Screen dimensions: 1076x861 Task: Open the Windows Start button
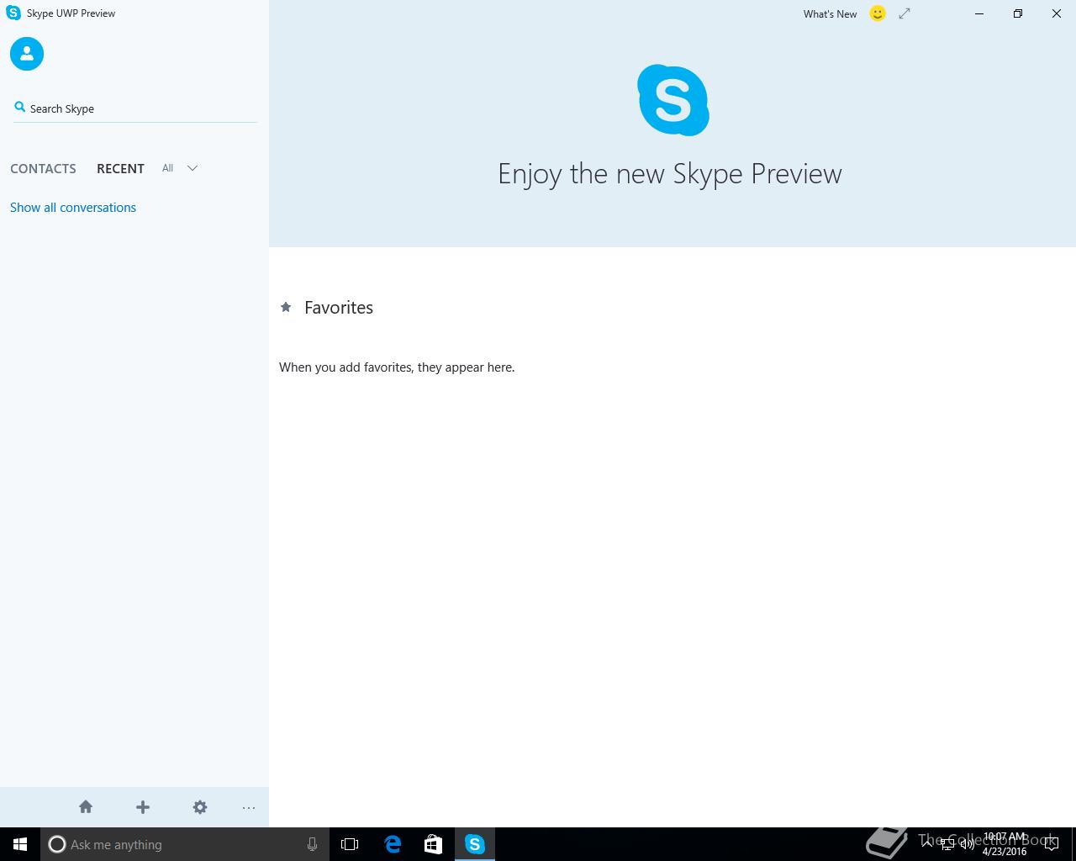click(20, 844)
